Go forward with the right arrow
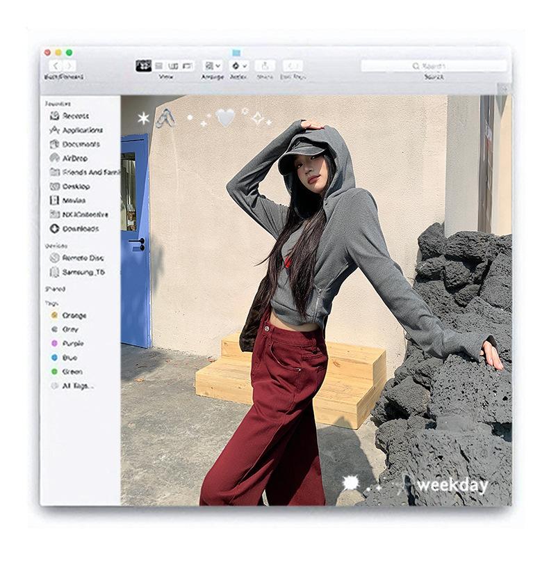The height and width of the screenshot is (563, 549). click(x=69, y=65)
